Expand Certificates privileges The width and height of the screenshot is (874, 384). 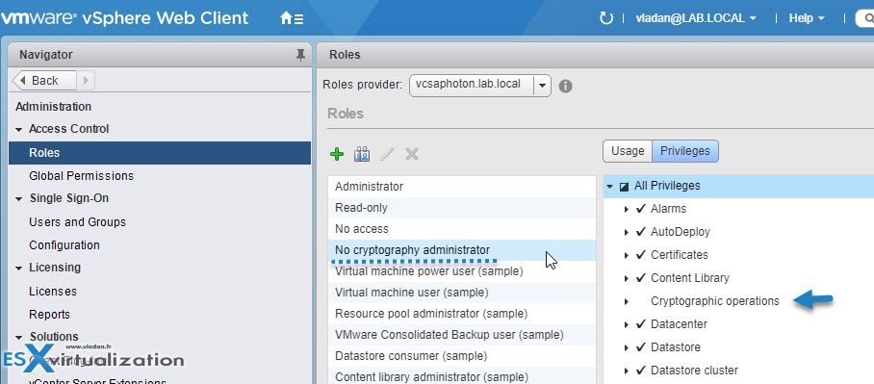[627, 255]
